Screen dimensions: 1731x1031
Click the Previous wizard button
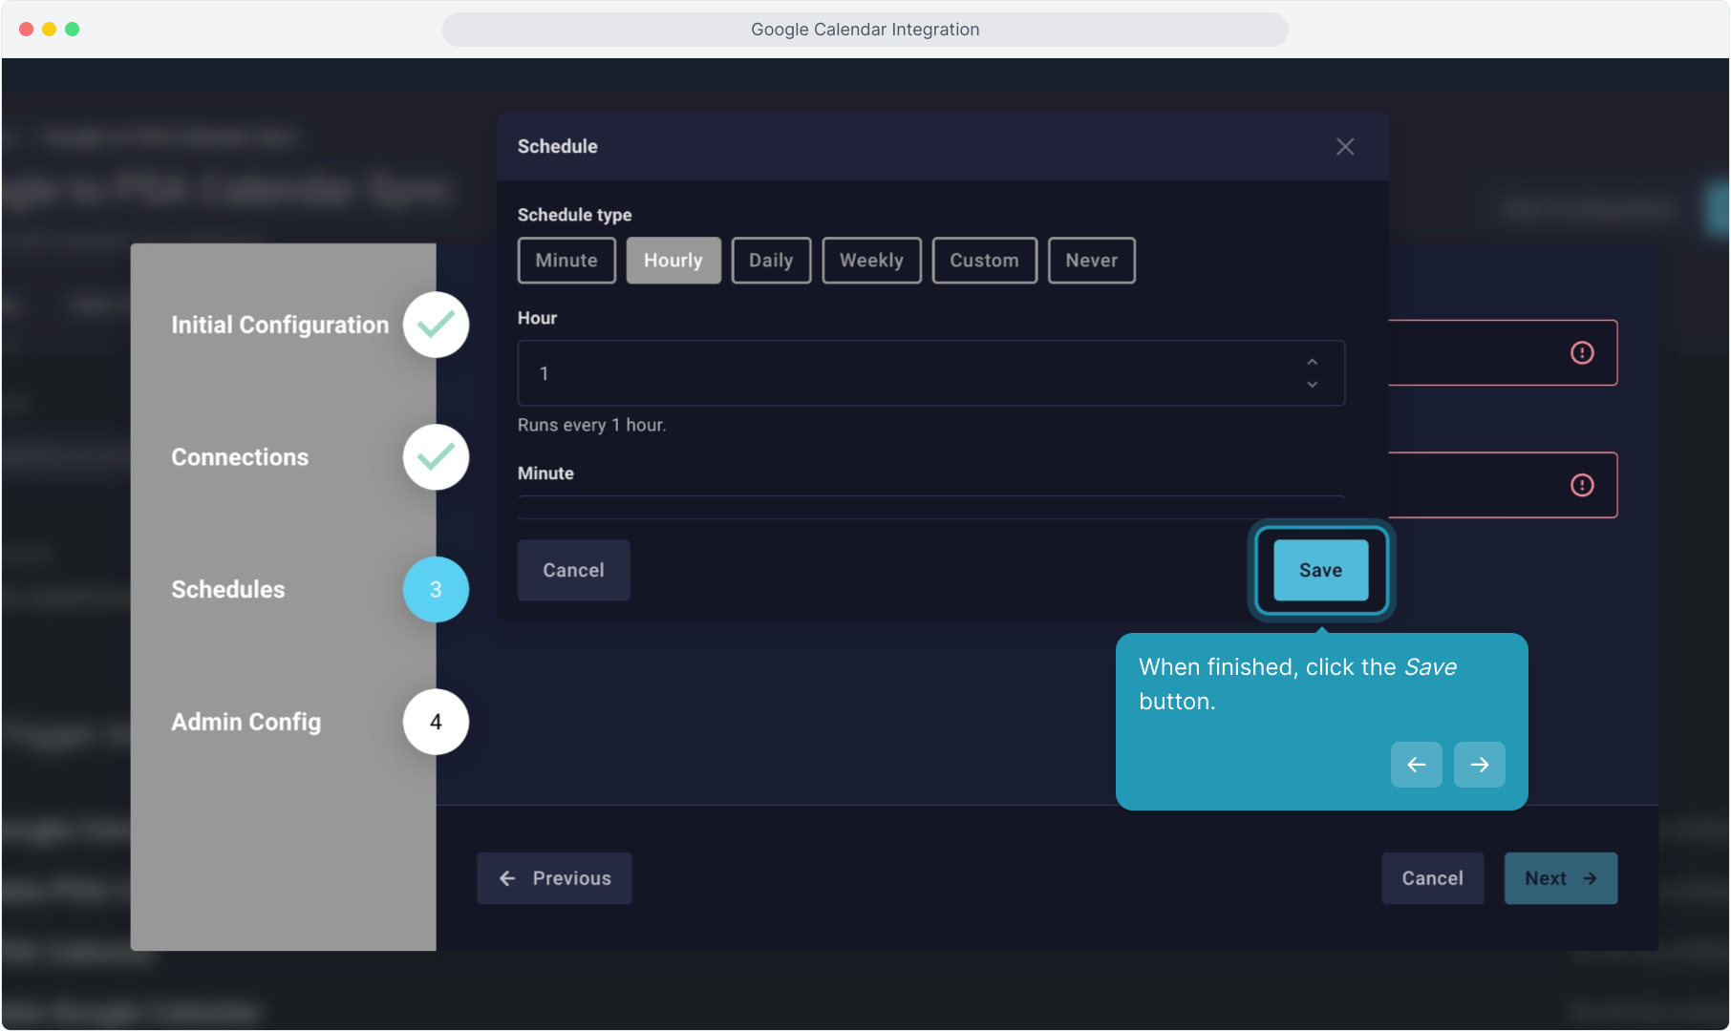[x=554, y=878]
